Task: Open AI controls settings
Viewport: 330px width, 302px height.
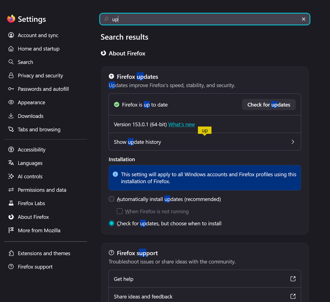Action: (x=30, y=176)
